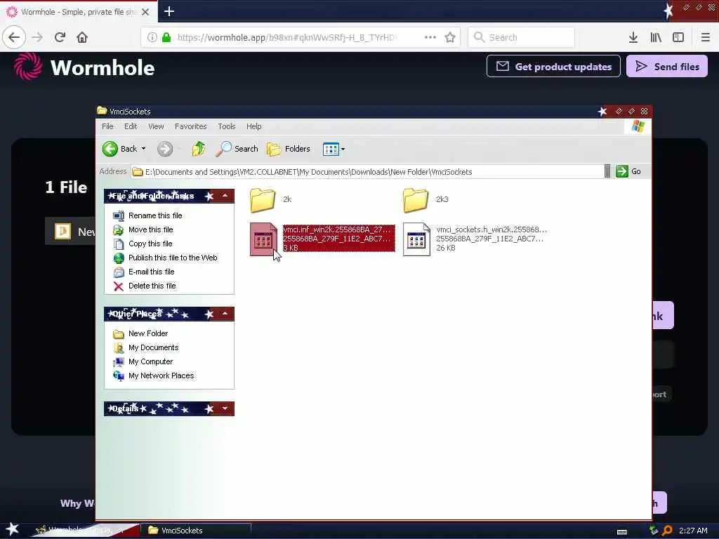Click the browser back arrow

14,37
